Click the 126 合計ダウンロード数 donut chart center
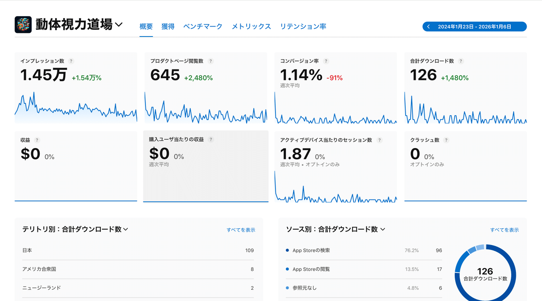Screen dimensions: 542x301 (485, 274)
